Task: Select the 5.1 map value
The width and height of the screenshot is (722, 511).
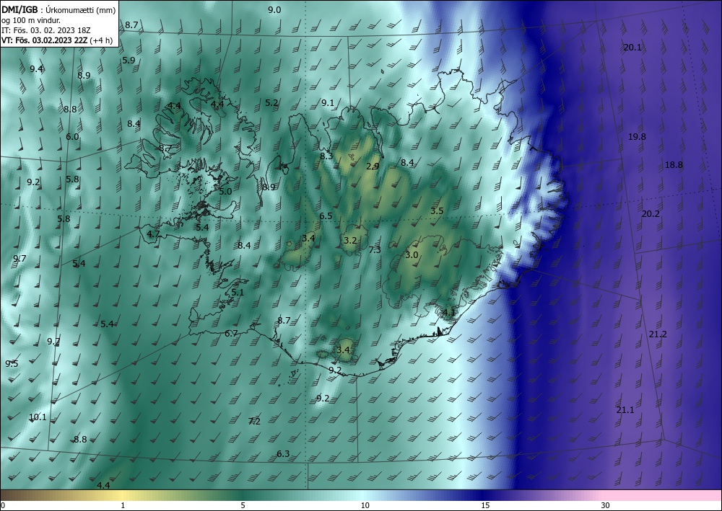Action: [238, 293]
